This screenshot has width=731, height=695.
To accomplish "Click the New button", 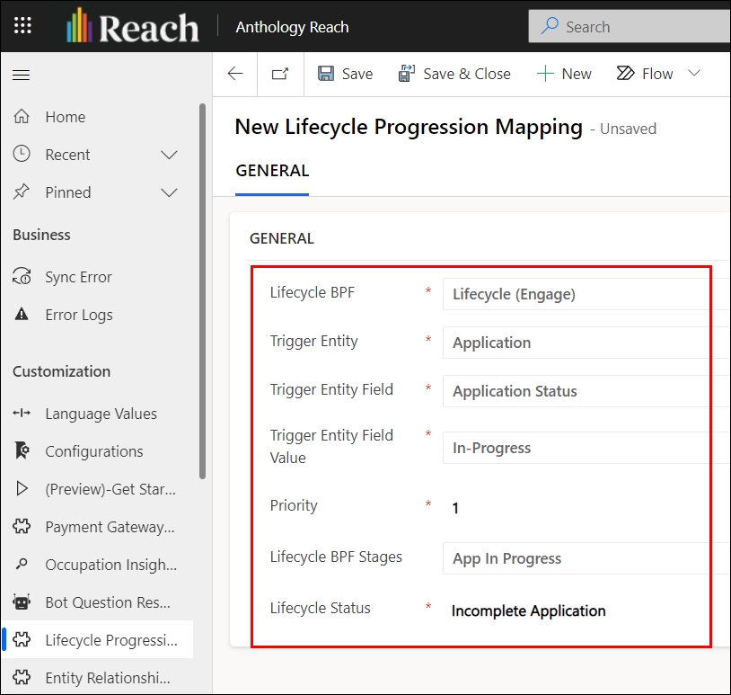I will point(564,74).
